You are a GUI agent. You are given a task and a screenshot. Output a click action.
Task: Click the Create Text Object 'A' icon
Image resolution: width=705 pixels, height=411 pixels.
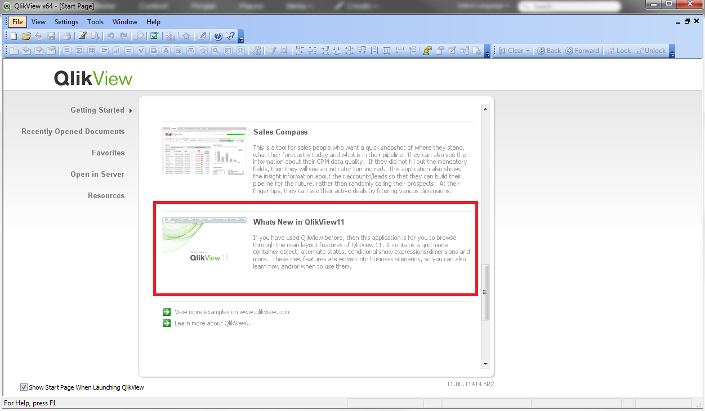pyautogui.click(x=166, y=51)
